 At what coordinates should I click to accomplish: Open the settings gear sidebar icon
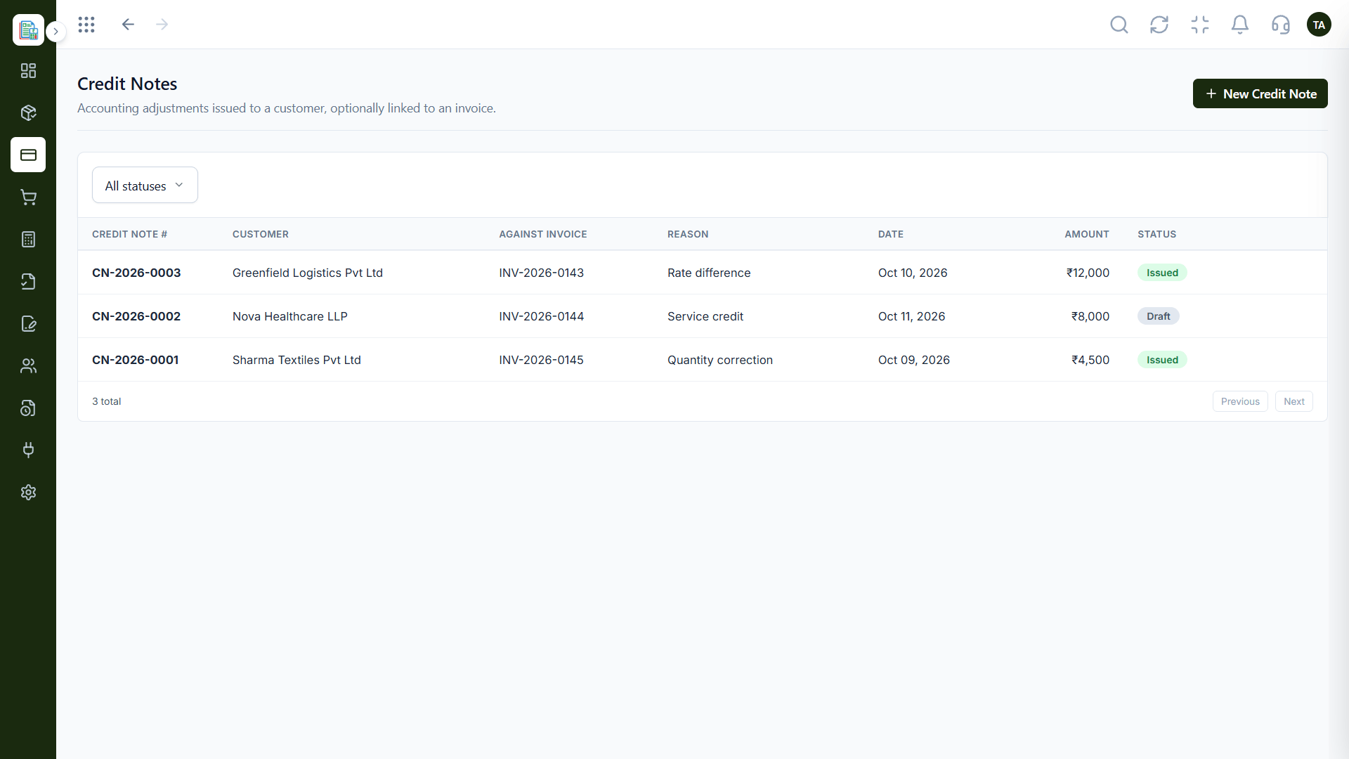(x=28, y=492)
